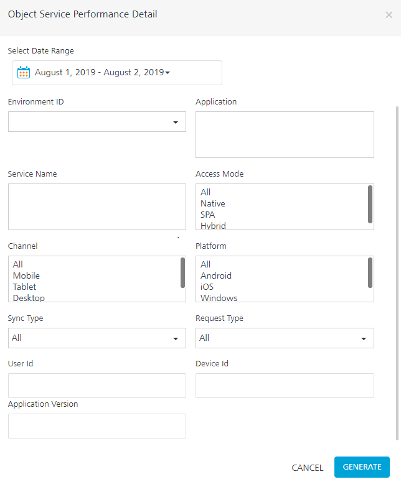Click the GENERATE button

coord(362,467)
